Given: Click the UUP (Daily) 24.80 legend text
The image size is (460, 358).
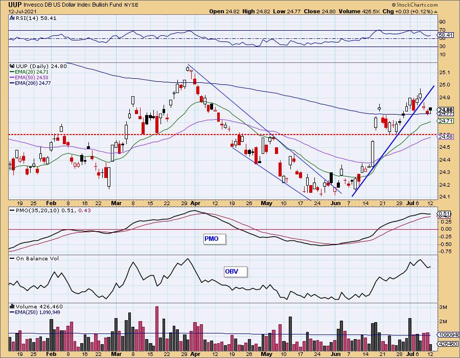Looking at the screenshot, I should 41,66.
